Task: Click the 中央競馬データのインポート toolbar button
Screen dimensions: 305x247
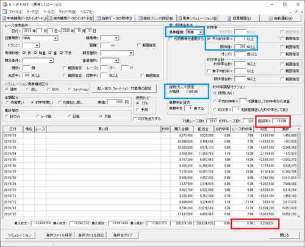Action: coord(24,18)
